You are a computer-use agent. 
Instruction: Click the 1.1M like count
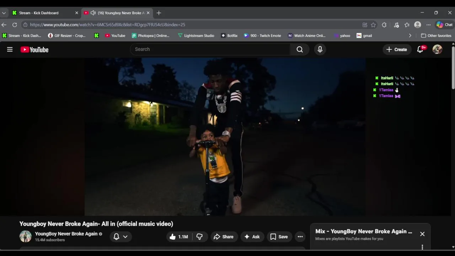point(183,237)
